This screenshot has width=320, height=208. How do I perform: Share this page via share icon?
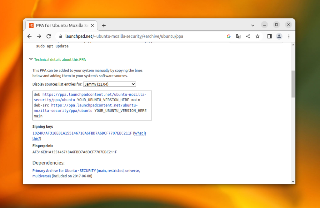[x=248, y=36]
